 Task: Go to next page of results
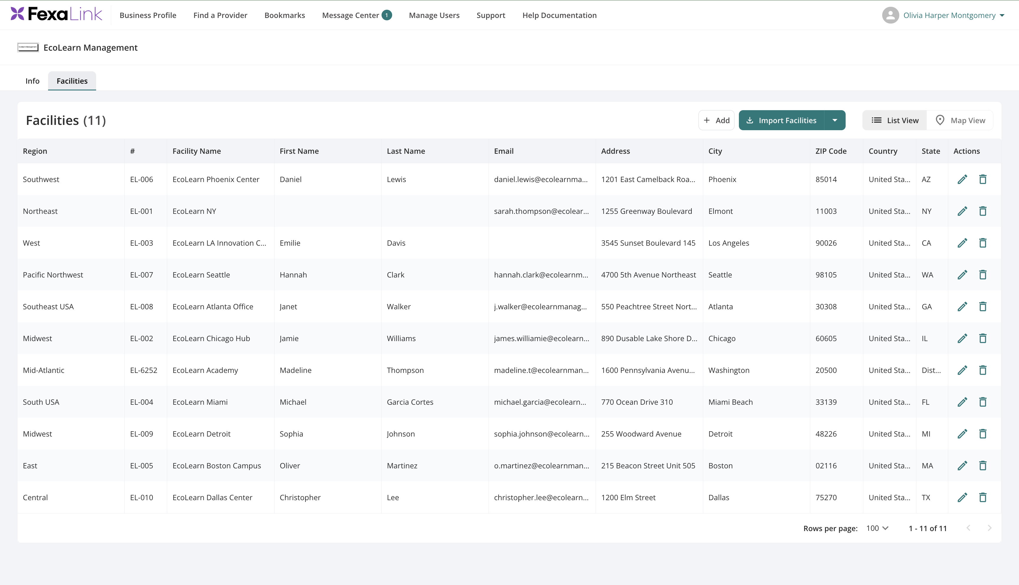(989, 528)
